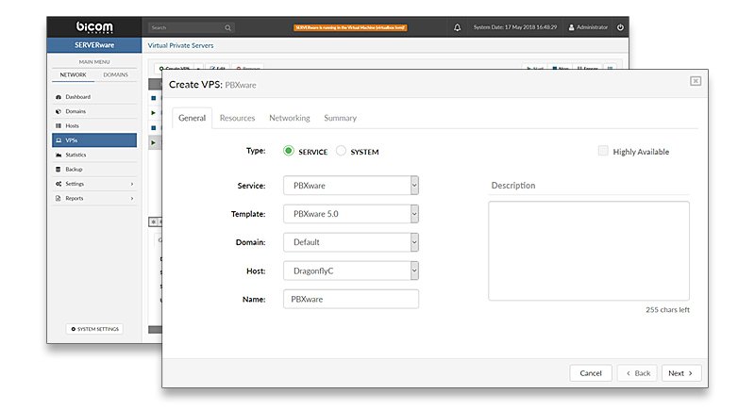
Task: Close the Create VPS dialog
Action: (696, 81)
